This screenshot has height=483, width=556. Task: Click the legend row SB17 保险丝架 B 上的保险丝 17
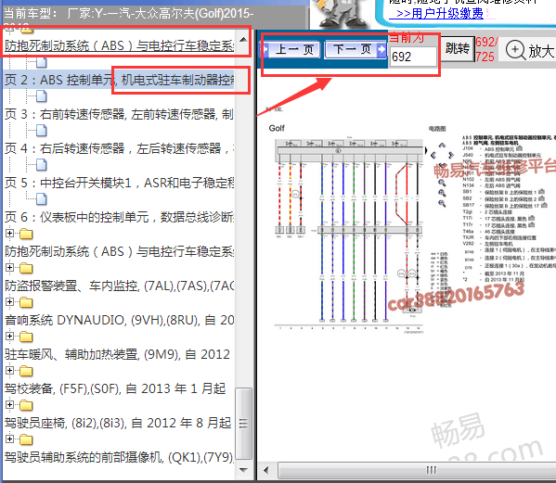pyautogui.click(x=505, y=205)
